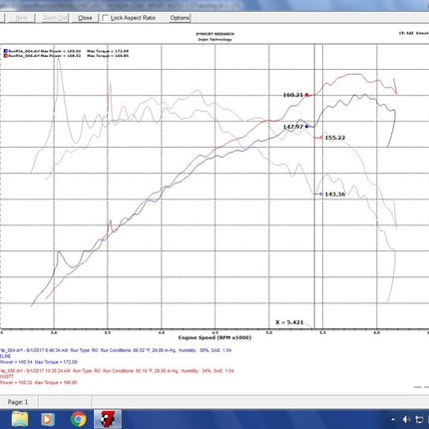The image size is (429, 429).
Task: Click the blue RunFile_004 legend swatch
Action: pos(6,51)
